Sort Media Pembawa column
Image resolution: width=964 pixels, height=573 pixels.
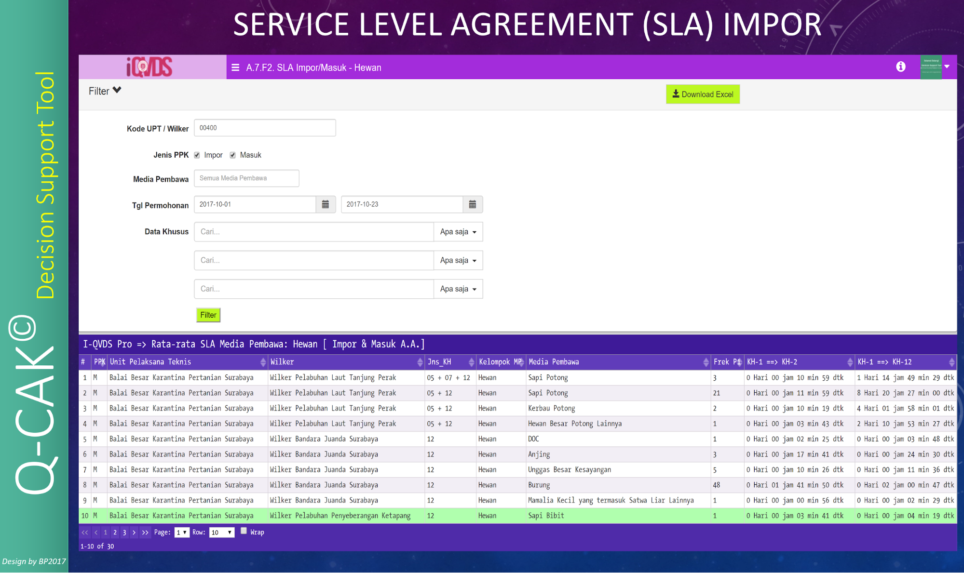706,362
